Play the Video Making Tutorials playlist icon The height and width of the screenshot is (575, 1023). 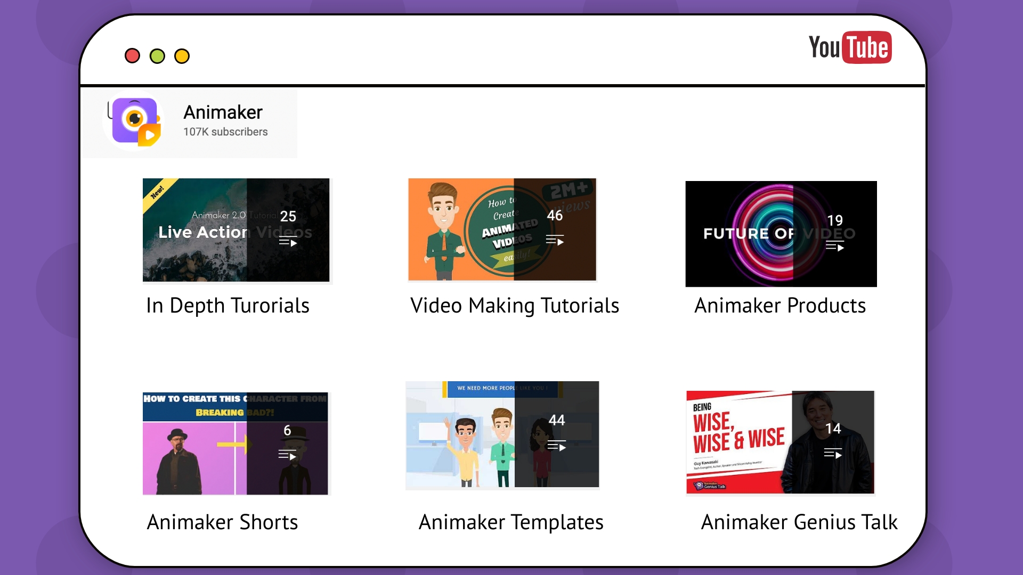pos(555,240)
